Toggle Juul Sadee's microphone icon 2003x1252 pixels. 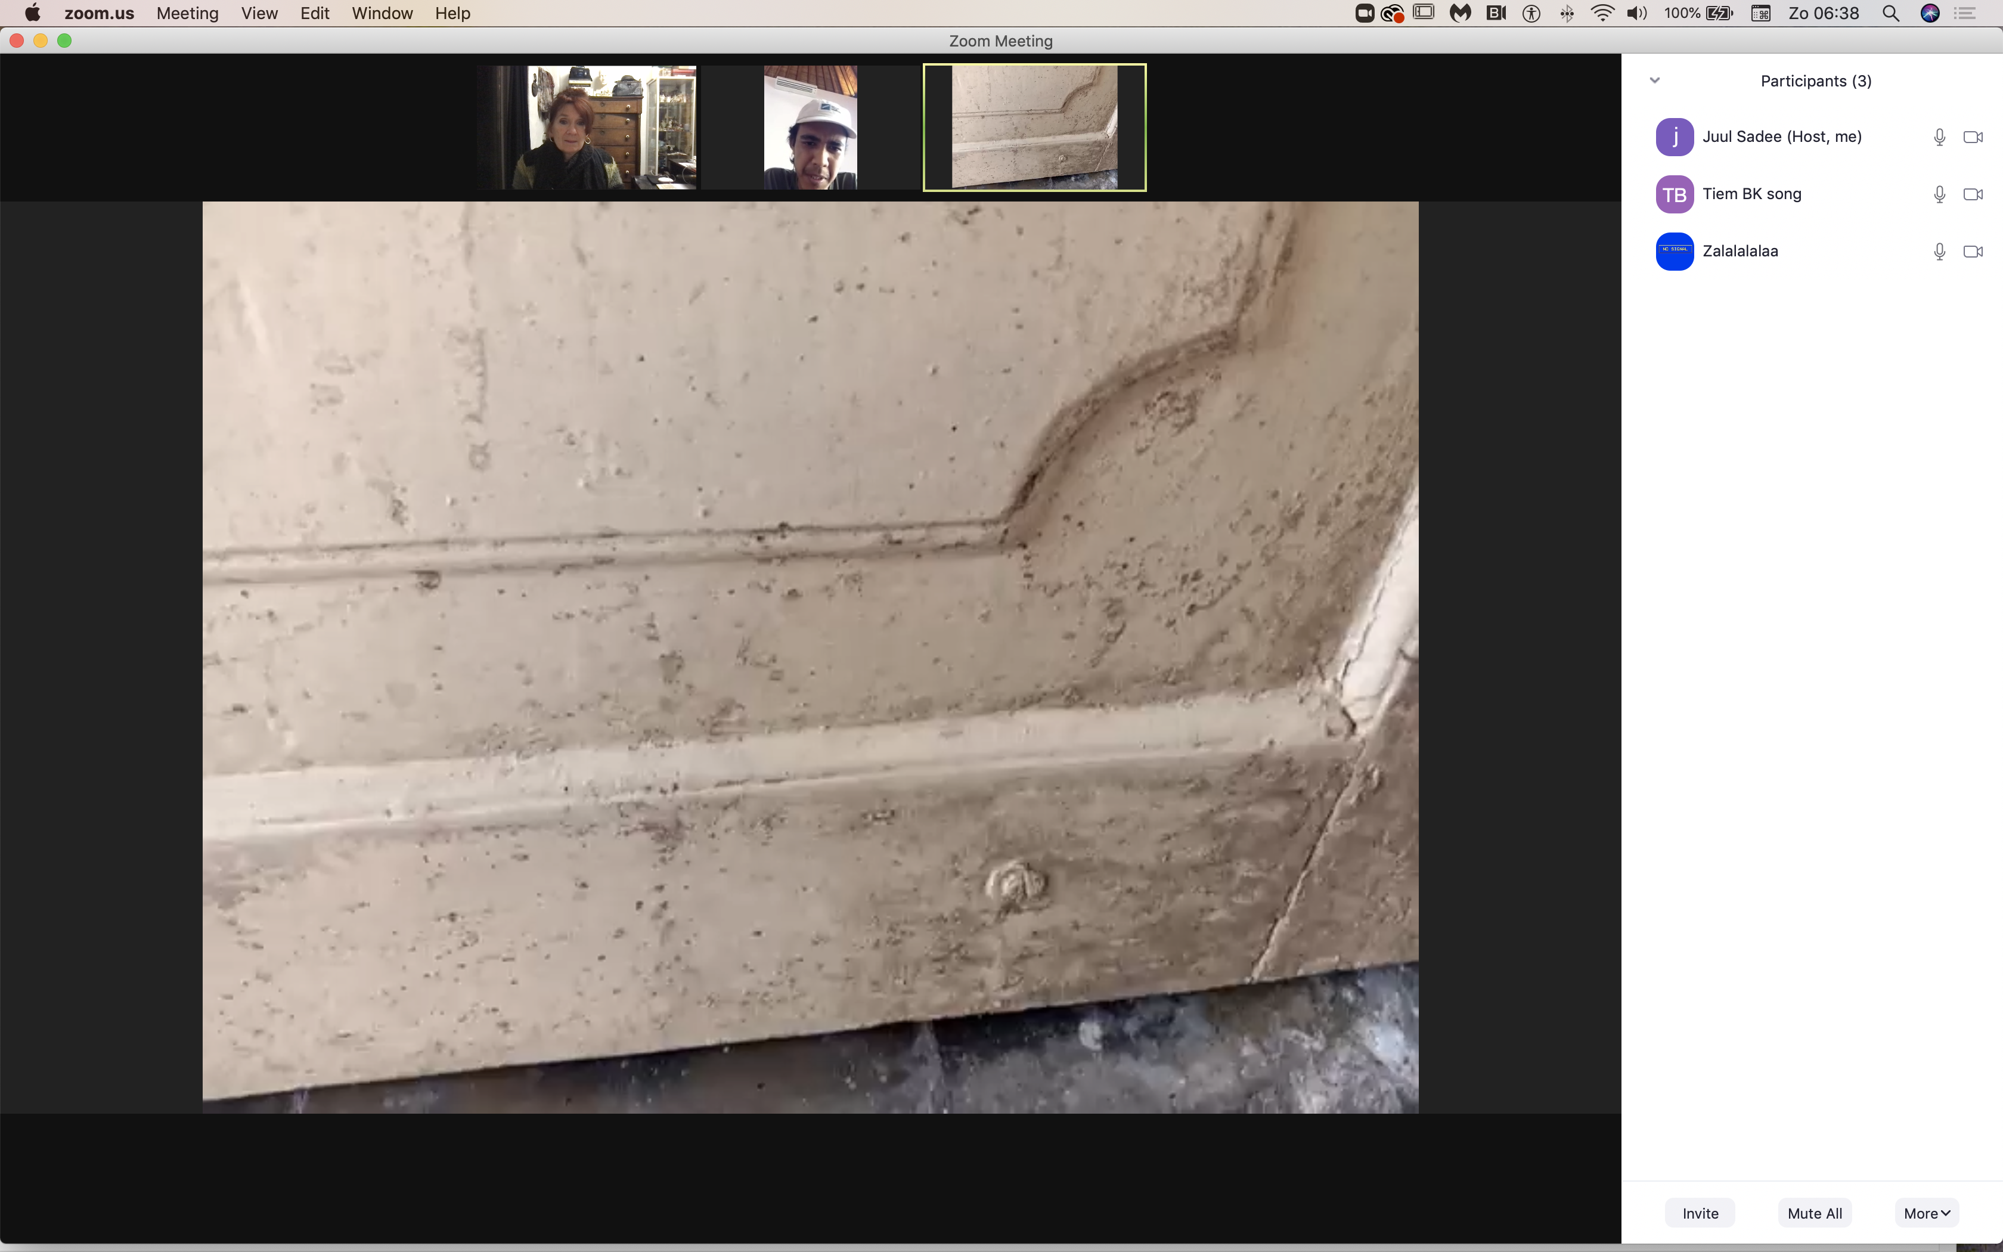point(1939,137)
